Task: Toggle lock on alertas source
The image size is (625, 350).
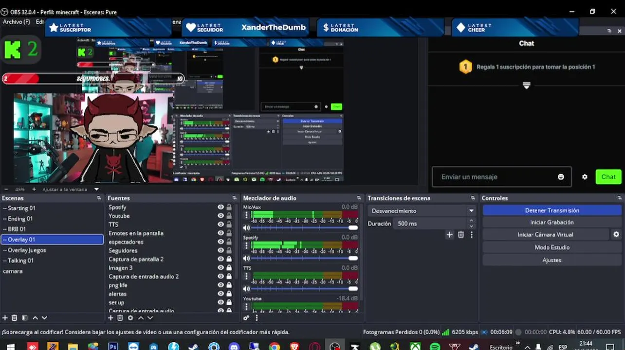Action: [229, 294]
